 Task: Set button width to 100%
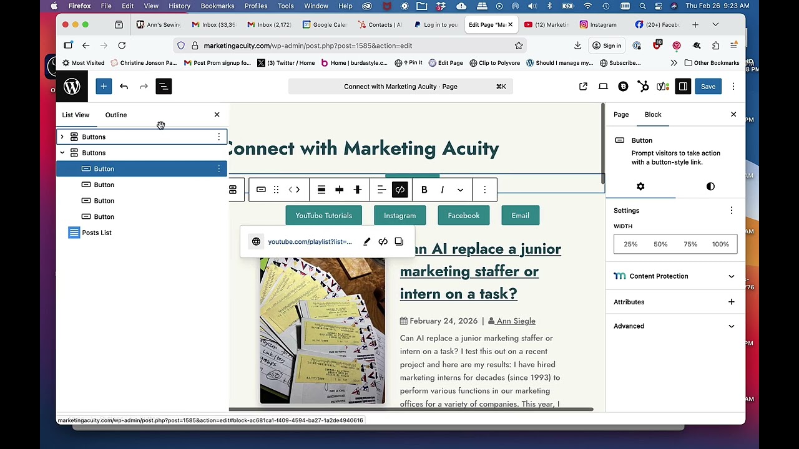(720, 244)
